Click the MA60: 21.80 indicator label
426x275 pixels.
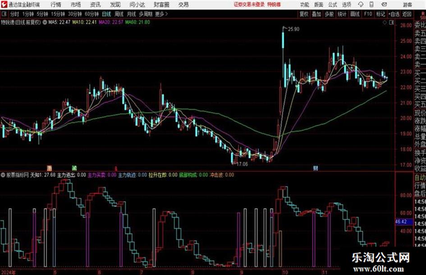(137, 22)
